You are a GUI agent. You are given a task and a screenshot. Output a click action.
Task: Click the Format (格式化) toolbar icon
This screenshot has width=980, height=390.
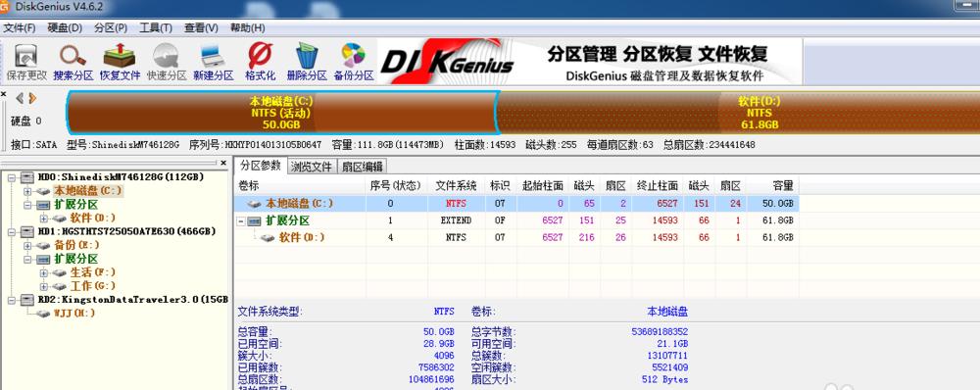[x=260, y=63]
